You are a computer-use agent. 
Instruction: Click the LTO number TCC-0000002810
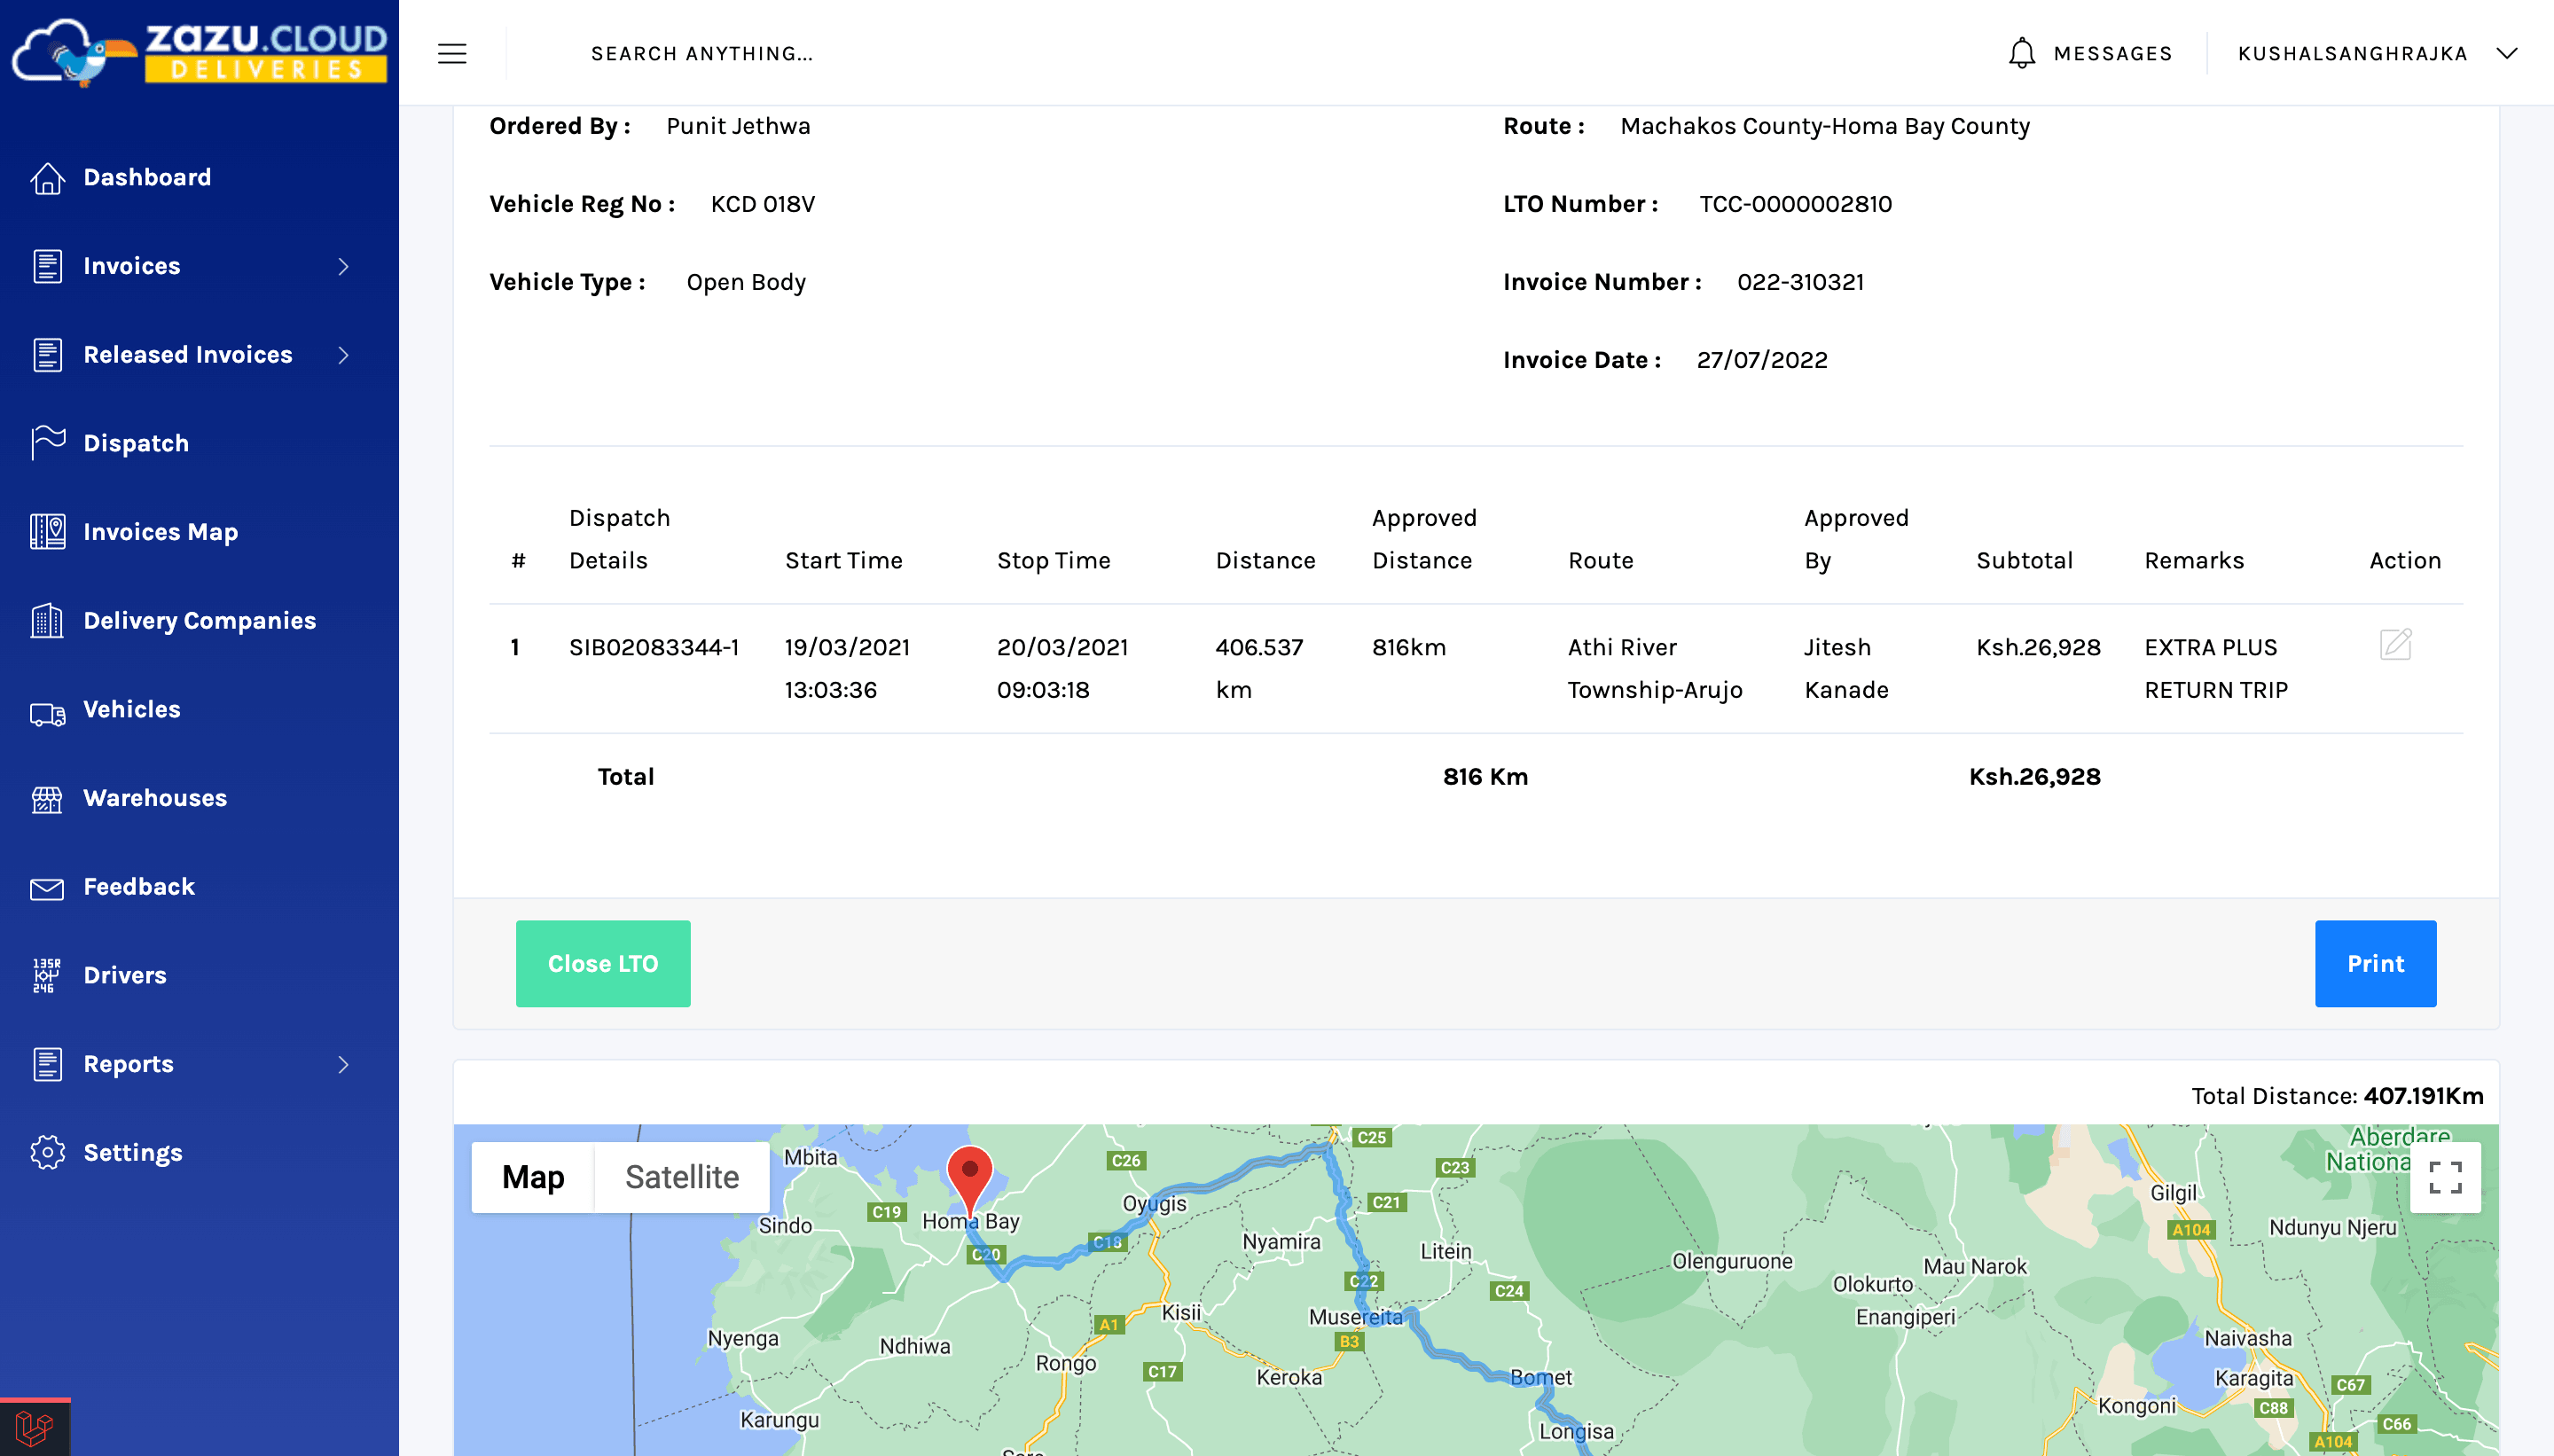tap(1795, 204)
